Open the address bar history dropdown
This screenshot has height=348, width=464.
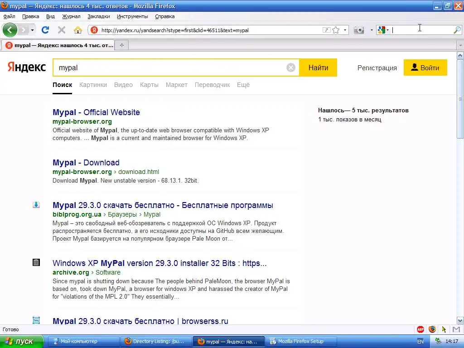(345, 30)
